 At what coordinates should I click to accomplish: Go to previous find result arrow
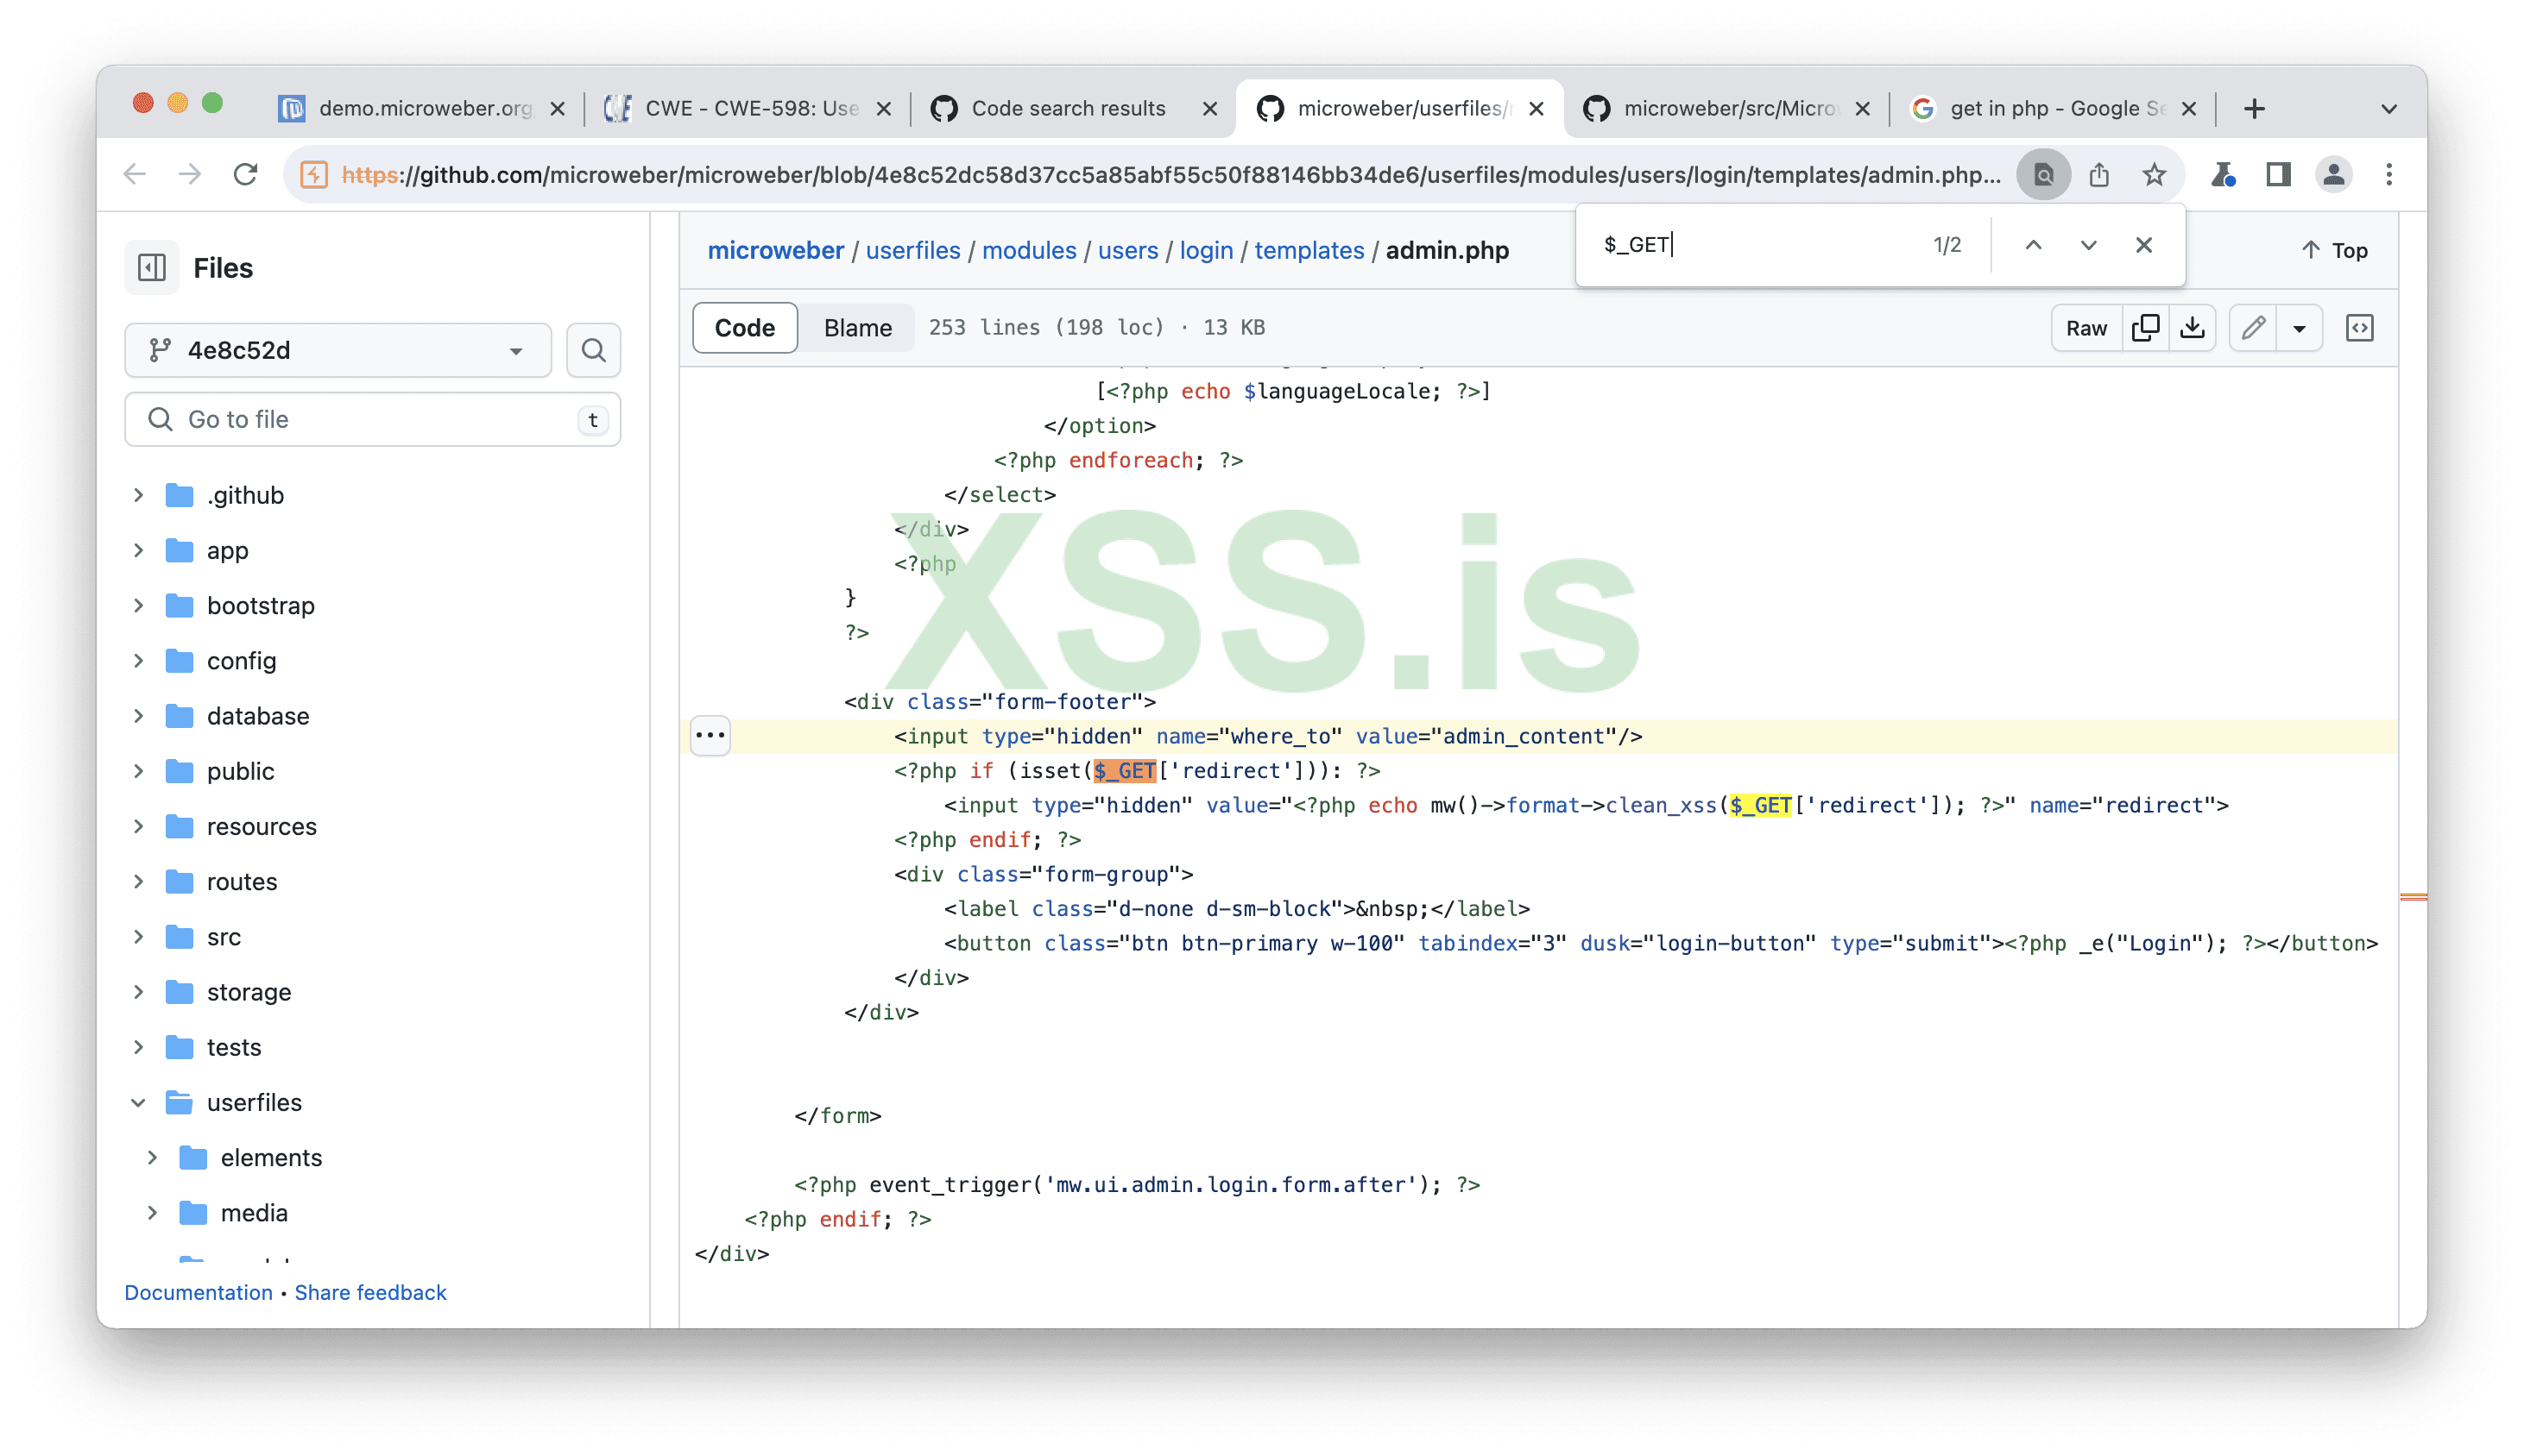pos(2033,245)
